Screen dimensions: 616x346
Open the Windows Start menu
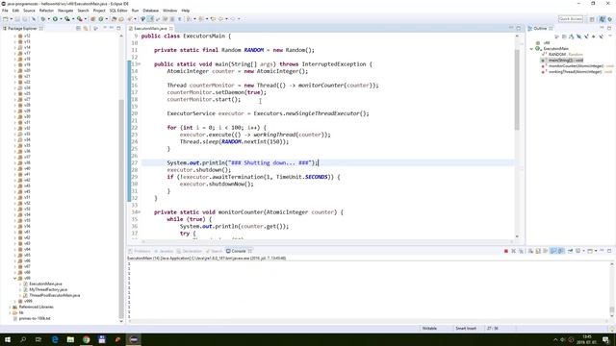[x=7, y=339]
